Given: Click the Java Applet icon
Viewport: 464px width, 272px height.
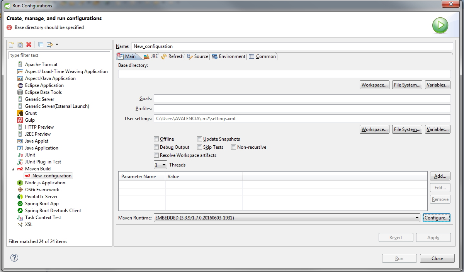Looking at the screenshot, I should 20,141.
